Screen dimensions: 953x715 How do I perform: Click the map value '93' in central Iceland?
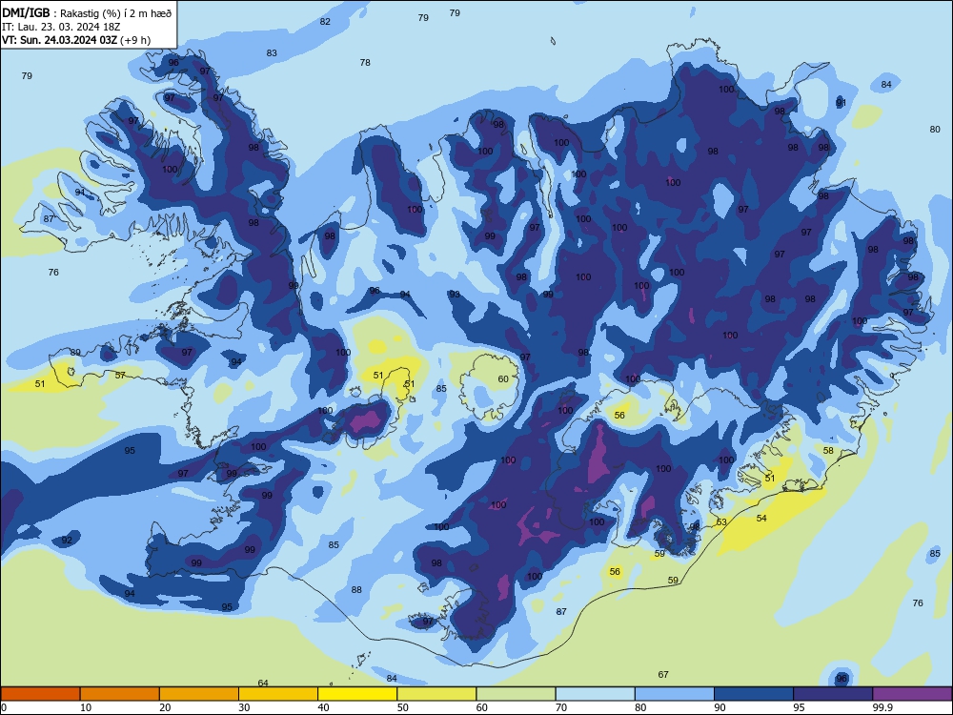[x=455, y=295]
